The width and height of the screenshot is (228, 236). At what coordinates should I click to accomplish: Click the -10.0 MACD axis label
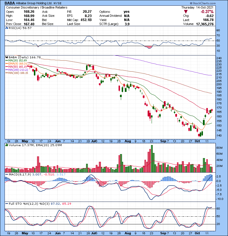pyautogui.click(x=220, y=199)
